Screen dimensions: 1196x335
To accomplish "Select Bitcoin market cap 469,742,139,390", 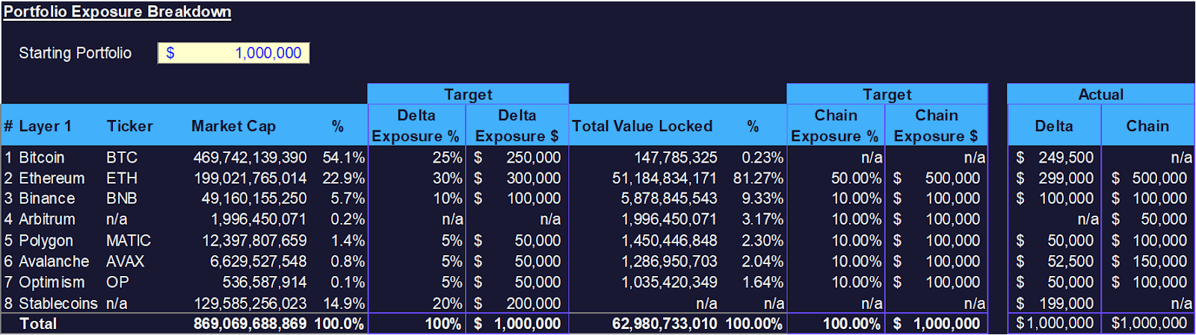I will 250,157.
